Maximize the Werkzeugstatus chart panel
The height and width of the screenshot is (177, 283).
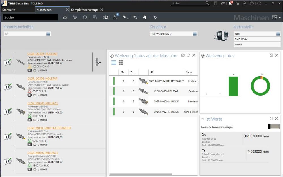coord(271,55)
